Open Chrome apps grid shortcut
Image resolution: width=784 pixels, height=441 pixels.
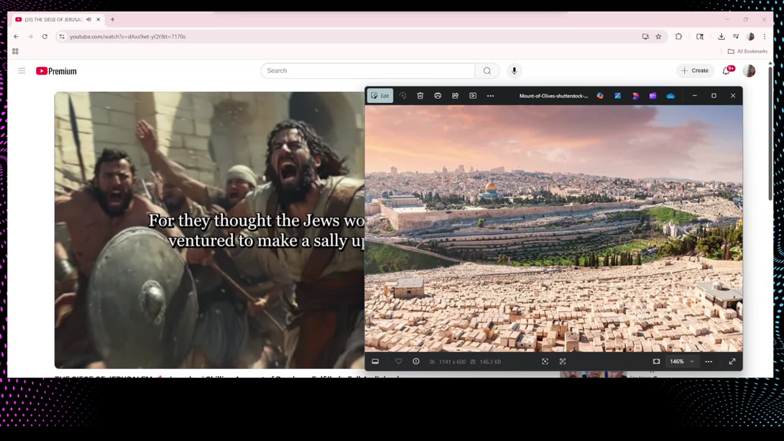15,51
